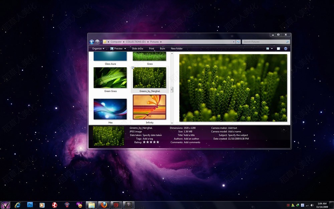Set rating to one star
The image size is (334, 209).
(144, 142)
